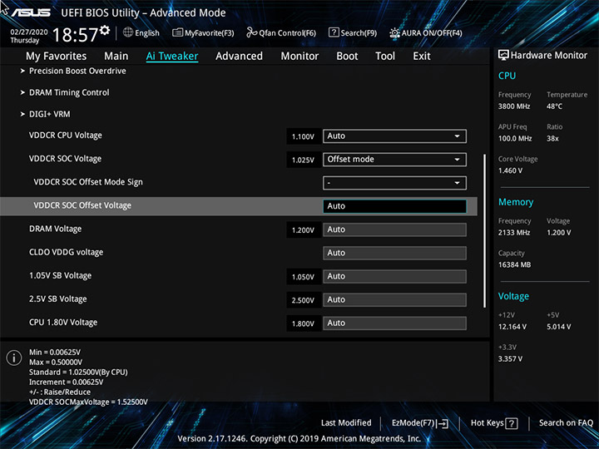
Task: Click the info circle icon
Action: tap(14, 358)
